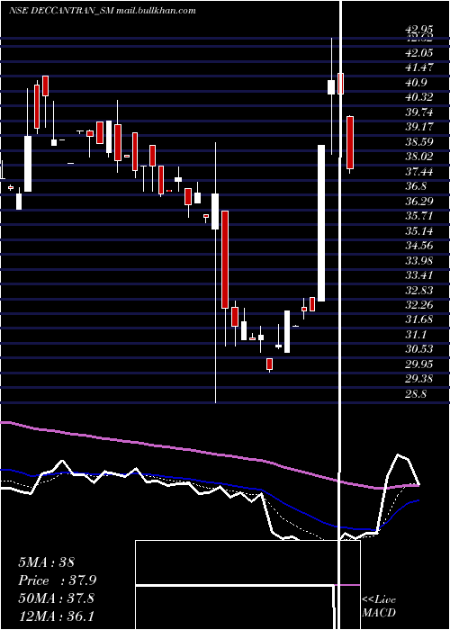Viewport: 450px width, 630px height.
Task: Click the 40.32 price level label
Action: pos(419,97)
